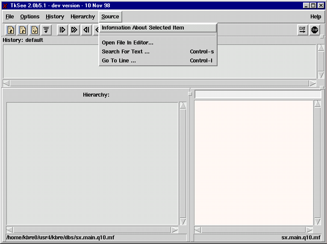Open the Help menu
This screenshot has height=244, width=327.
point(315,17)
